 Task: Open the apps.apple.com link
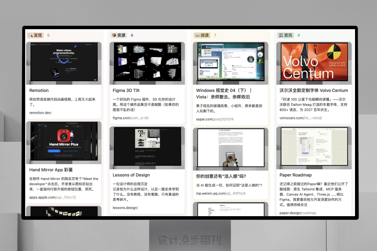pyautogui.click(x=52, y=197)
